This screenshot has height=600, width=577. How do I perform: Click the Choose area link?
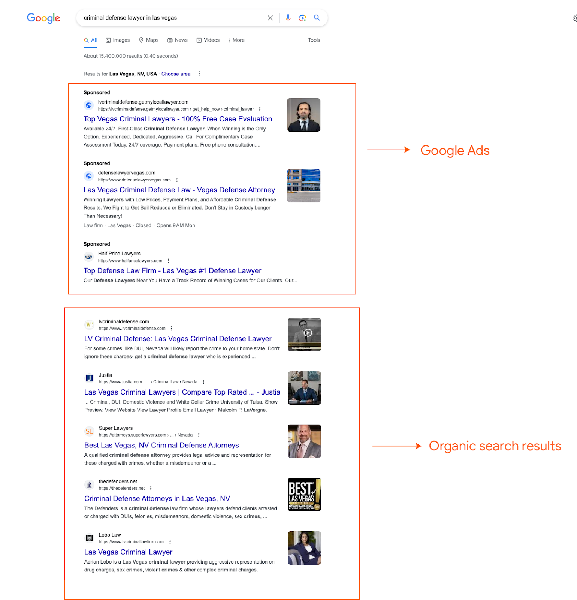(176, 74)
